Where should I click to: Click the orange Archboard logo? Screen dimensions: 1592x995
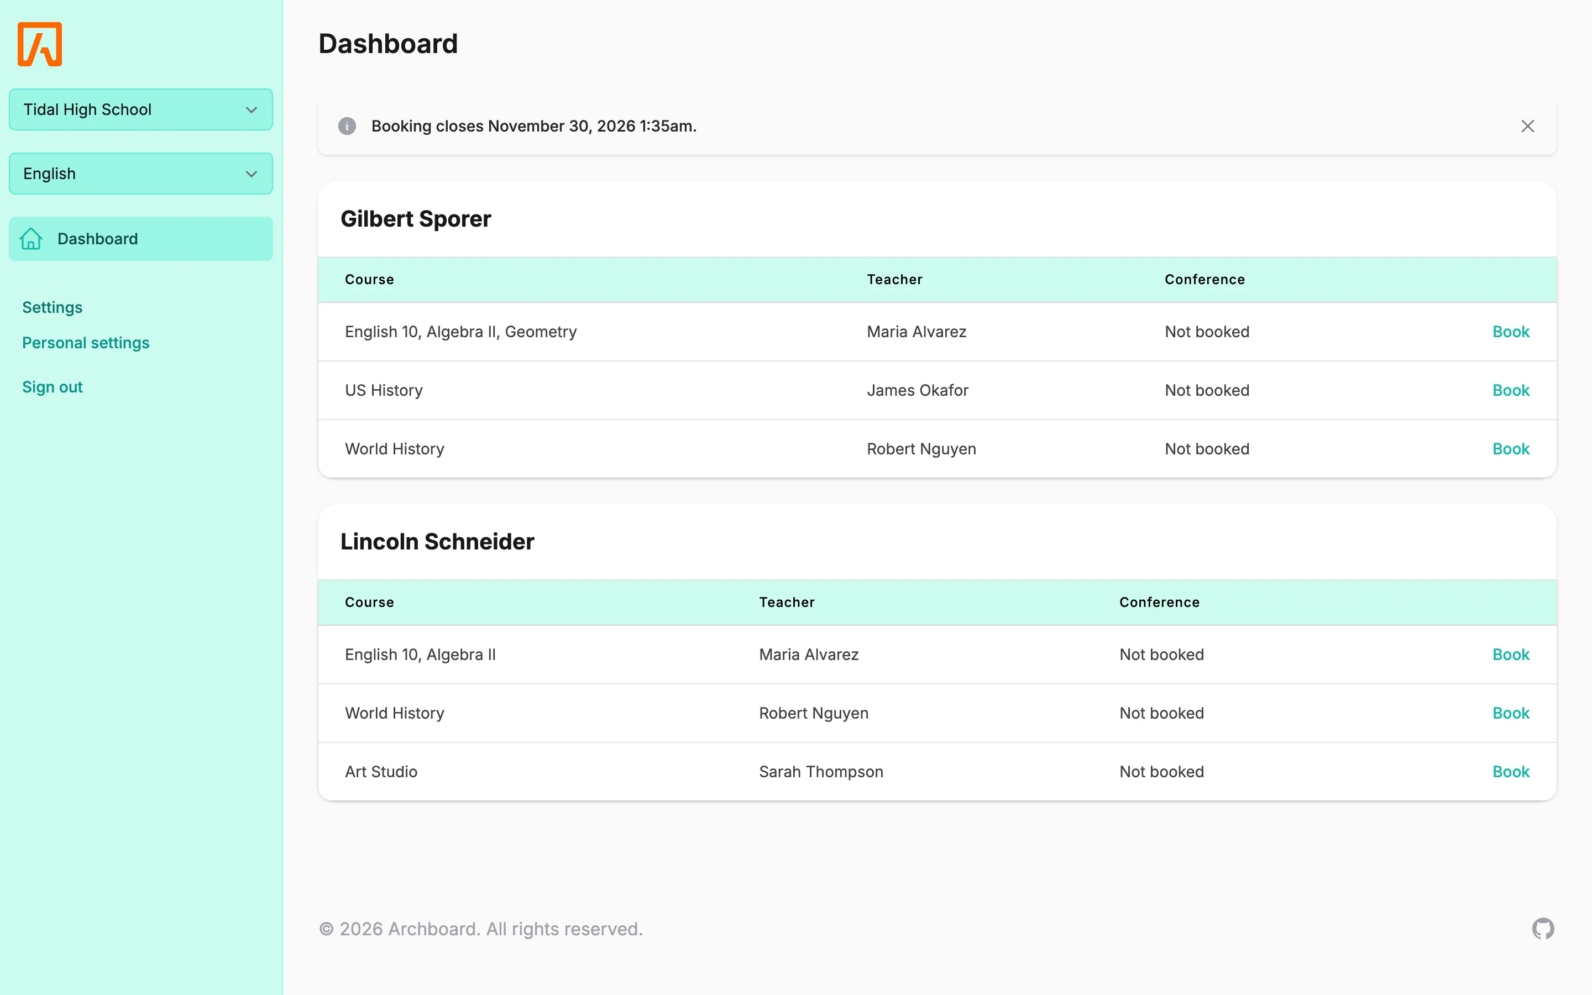tap(39, 44)
